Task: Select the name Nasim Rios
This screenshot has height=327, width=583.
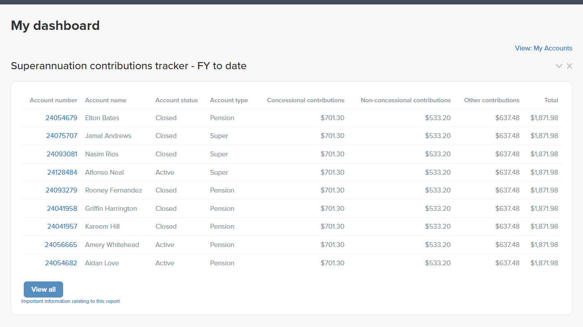Action: (x=102, y=154)
